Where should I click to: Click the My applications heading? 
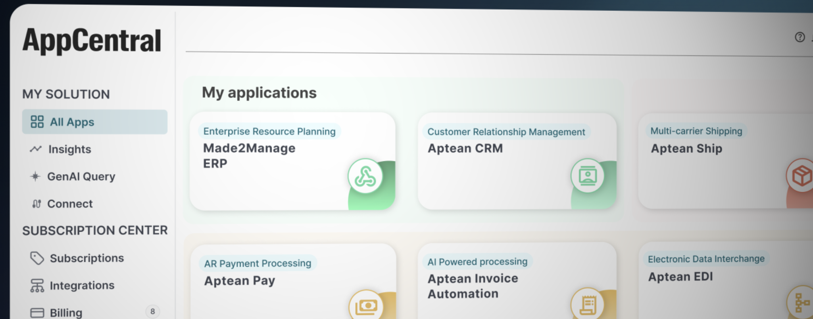pos(259,93)
